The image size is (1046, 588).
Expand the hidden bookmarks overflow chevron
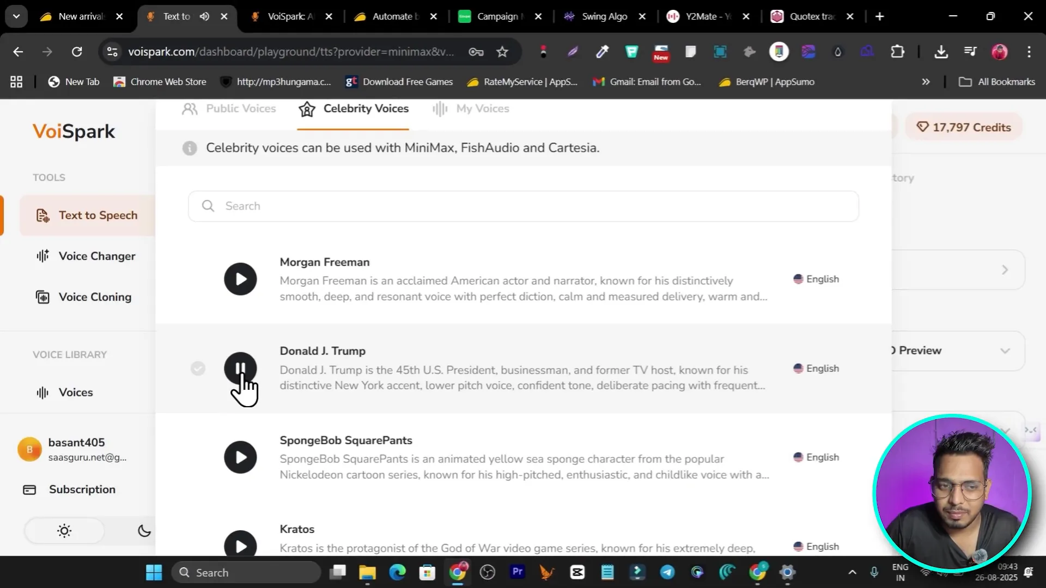pos(926,82)
